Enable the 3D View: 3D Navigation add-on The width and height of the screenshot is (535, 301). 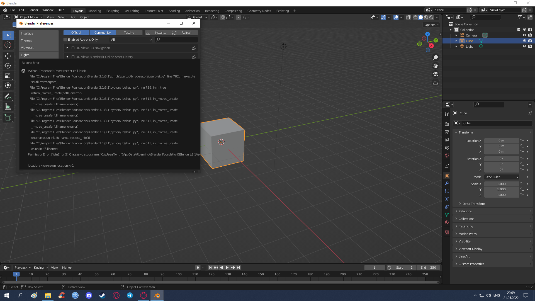point(73,48)
